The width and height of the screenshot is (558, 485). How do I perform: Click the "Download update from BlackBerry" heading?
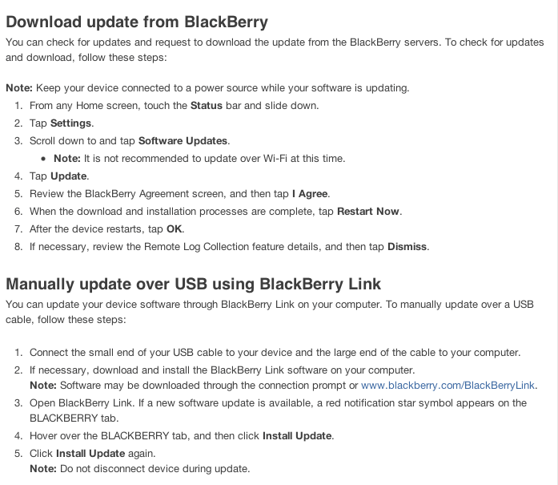pos(137,21)
